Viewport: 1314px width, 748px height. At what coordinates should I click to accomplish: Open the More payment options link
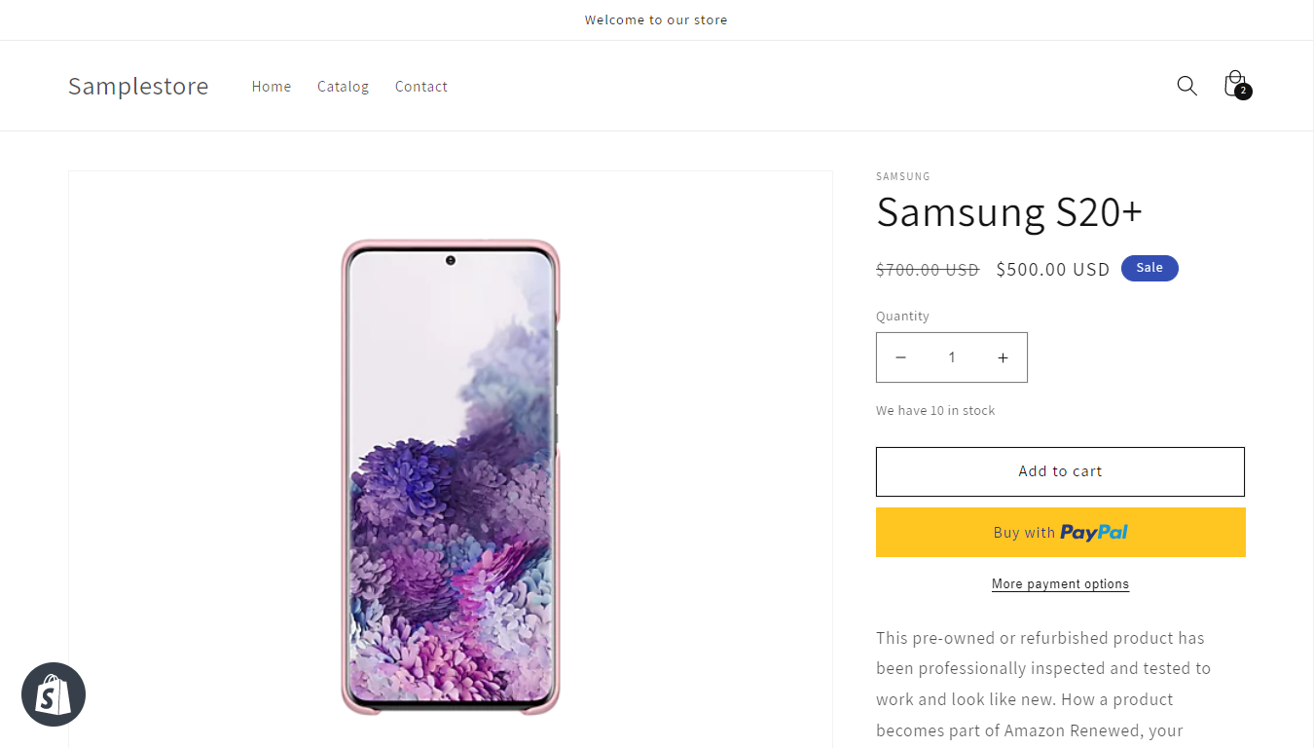tap(1060, 584)
